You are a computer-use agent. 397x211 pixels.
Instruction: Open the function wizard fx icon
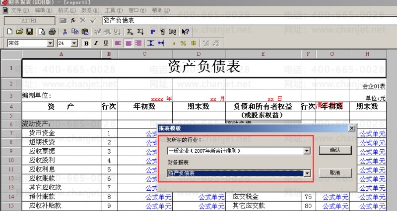click(x=73, y=20)
